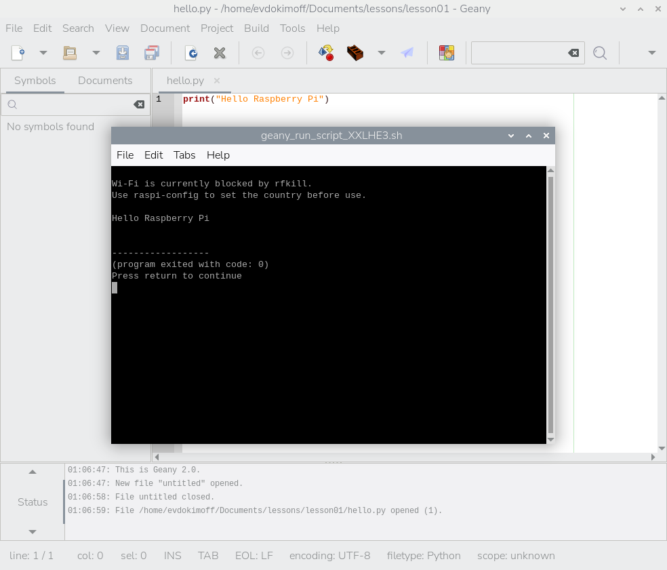Click the Save All icon

coord(152,53)
